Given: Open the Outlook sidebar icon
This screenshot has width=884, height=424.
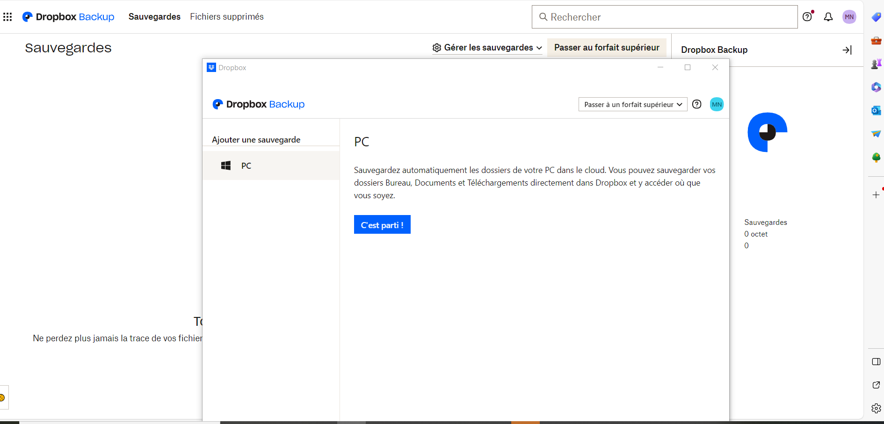Looking at the screenshot, I should 876,111.
